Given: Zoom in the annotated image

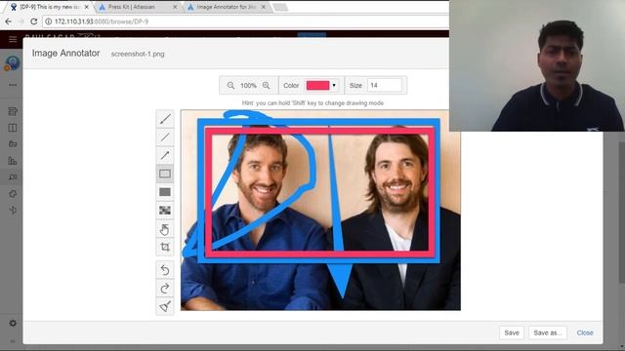Looking at the screenshot, I should pos(266,86).
